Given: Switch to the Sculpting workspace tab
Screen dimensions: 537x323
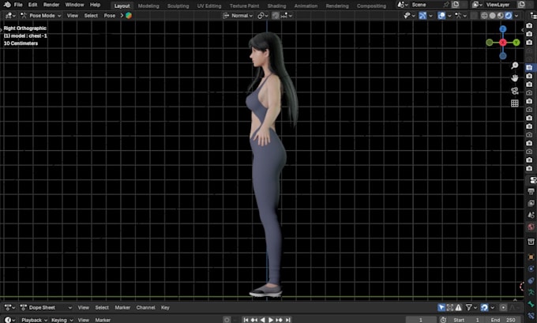Looking at the screenshot, I should tap(178, 6).
